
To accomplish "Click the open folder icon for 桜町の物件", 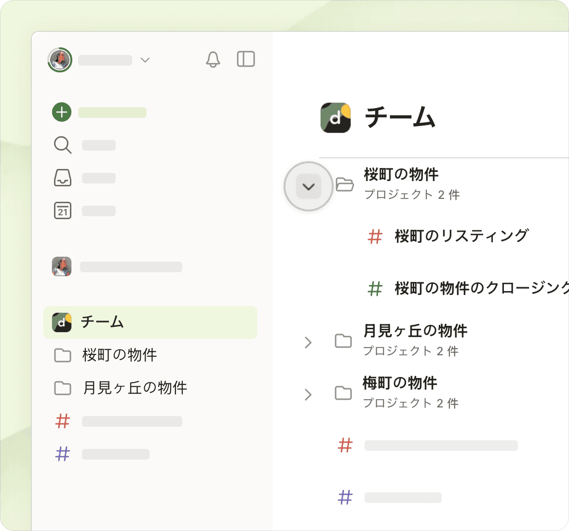I will pyautogui.click(x=344, y=184).
